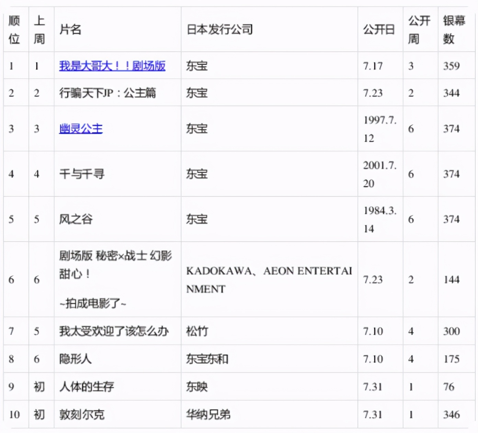The height and width of the screenshot is (433, 478).
Task: Click the distributor 松竹
Action: pos(197,331)
